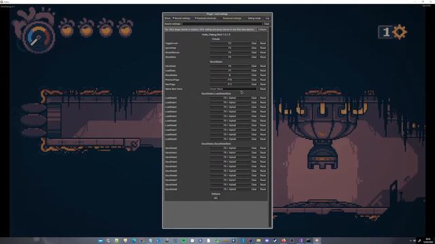Reset the Name Next Save value
This screenshot has width=435, height=244.
263,89
